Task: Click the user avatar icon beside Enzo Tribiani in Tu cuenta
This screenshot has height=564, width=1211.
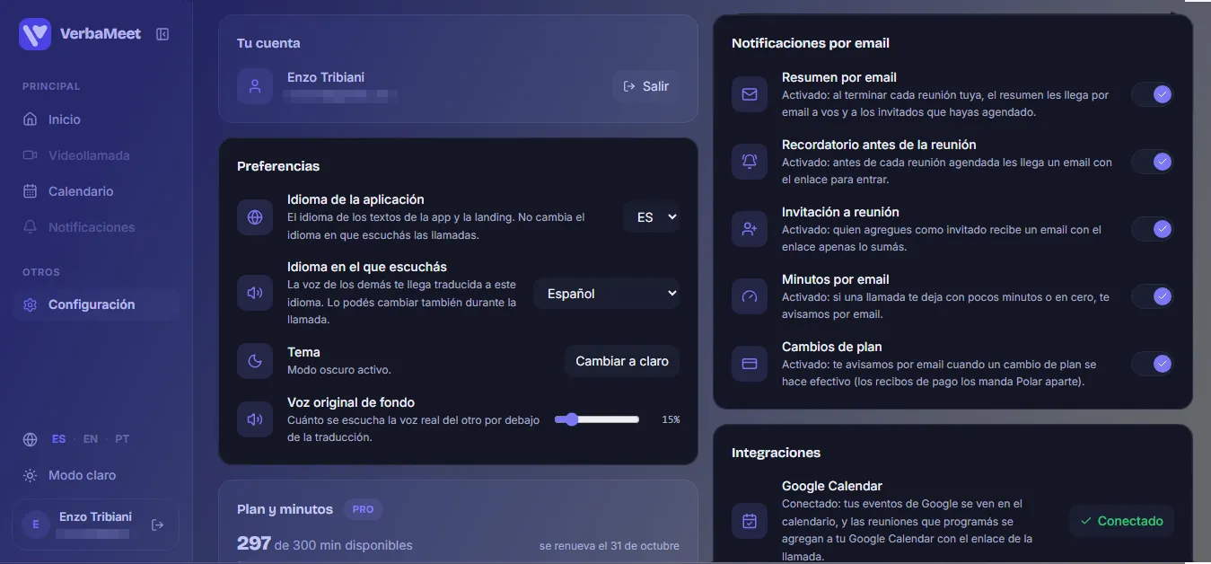Action: tap(255, 86)
